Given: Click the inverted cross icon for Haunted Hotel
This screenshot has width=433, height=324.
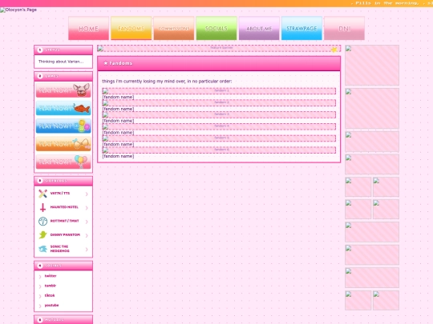Looking at the screenshot, I should [x=42, y=207].
